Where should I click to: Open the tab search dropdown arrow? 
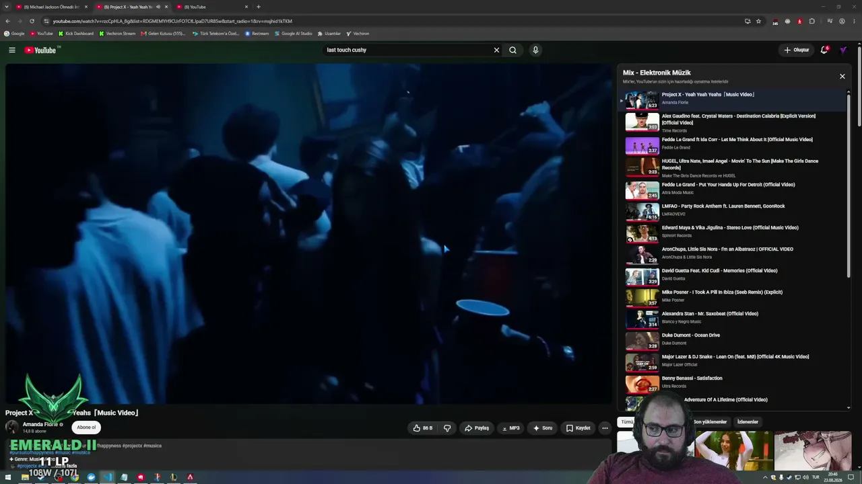tap(7, 7)
